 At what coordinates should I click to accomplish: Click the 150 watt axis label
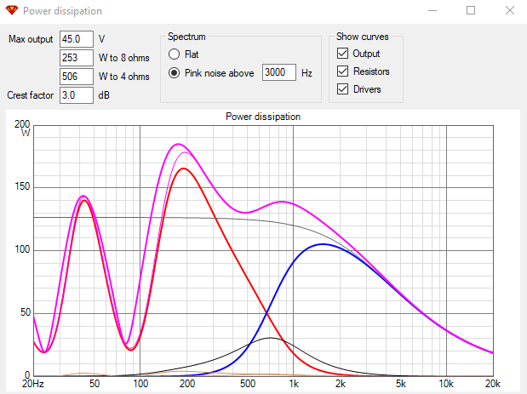[x=22, y=186]
